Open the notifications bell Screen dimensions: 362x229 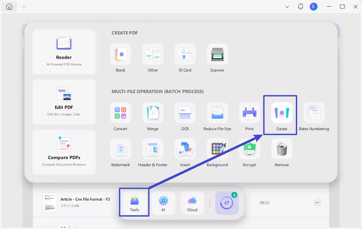coord(300,6)
